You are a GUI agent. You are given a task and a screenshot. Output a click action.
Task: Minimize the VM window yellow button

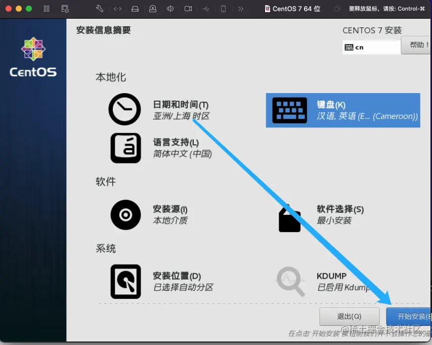(x=19, y=9)
